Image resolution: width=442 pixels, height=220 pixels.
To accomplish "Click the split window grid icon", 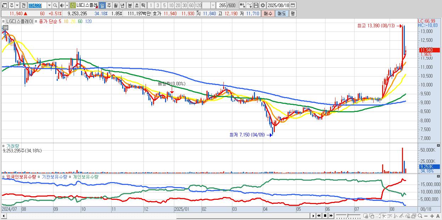I will coord(366,216).
